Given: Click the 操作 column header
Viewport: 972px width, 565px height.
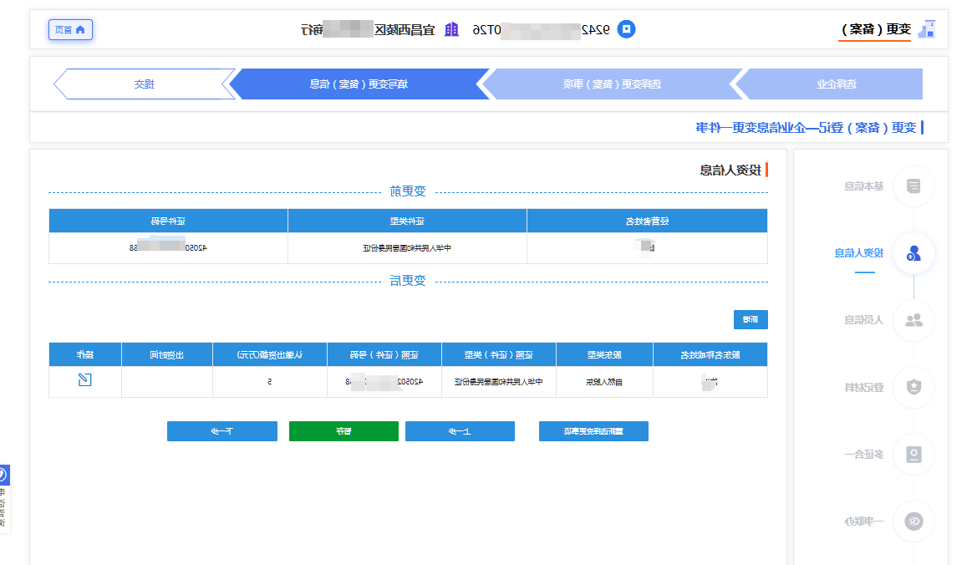Looking at the screenshot, I should pyautogui.click(x=85, y=354).
